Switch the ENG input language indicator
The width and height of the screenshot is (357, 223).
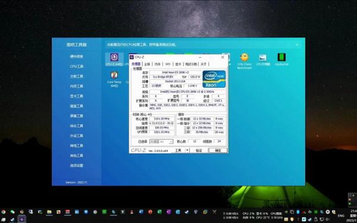click(x=341, y=216)
